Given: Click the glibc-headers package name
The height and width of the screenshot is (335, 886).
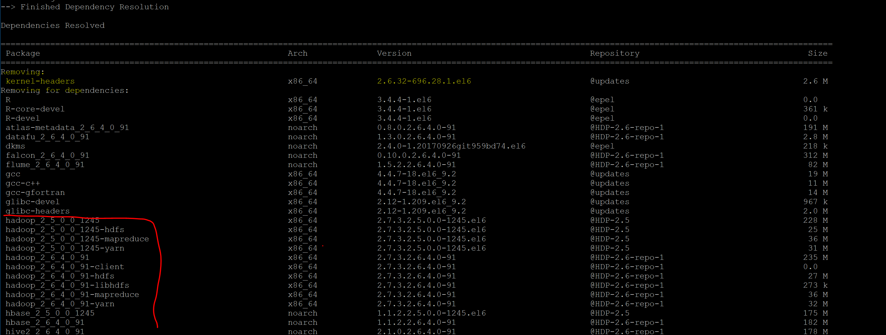Looking at the screenshot, I should [x=37, y=211].
